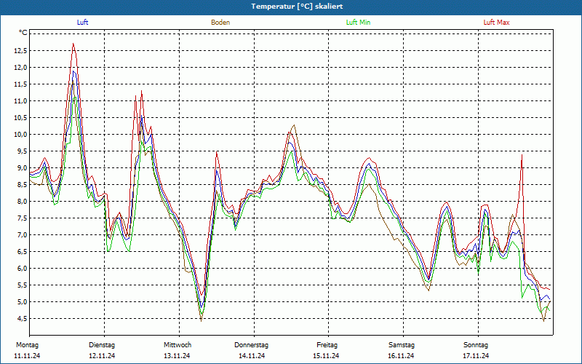Image resolution: width=582 pixels, height=364 pixels.
Task: Click the 4,5 y-axis value
Action: [x=22, y=318]
